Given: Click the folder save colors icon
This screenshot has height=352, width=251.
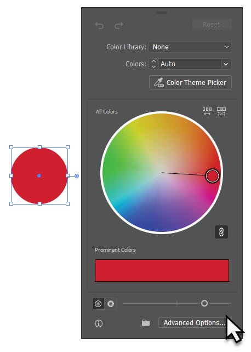Looking at the screenshot, I should (146, 323).
